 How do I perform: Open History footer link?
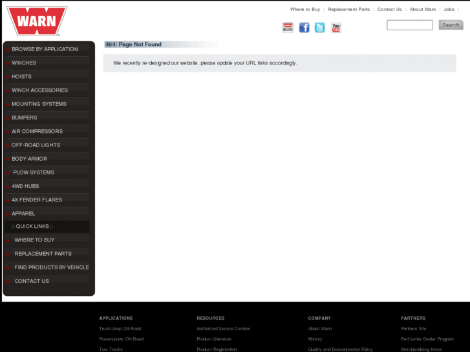315,339
